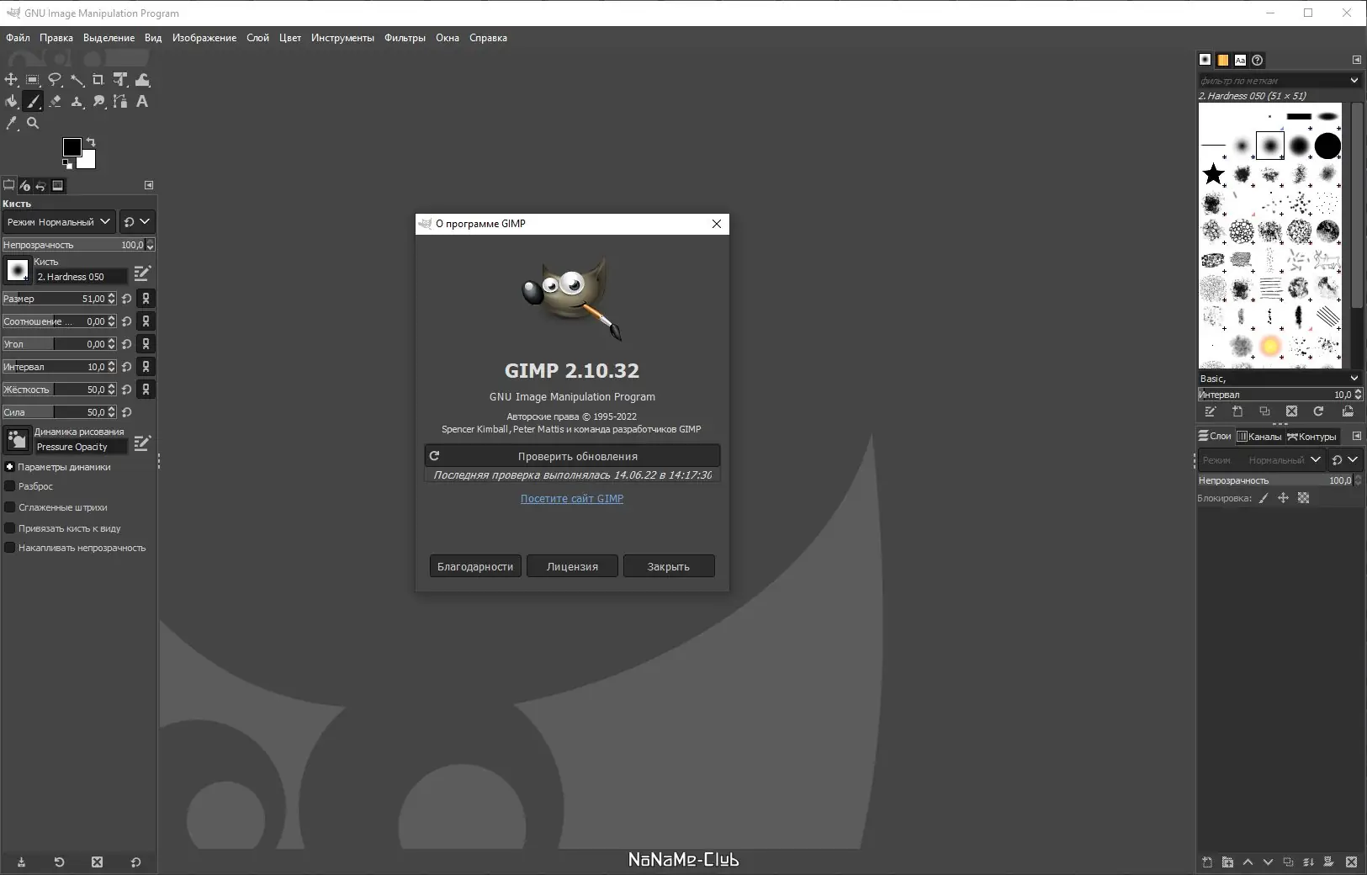Toggle link of Жёсткость to brush defaults
The height and width of the screenshot is (875, 1367).
[x=146, y=390]
